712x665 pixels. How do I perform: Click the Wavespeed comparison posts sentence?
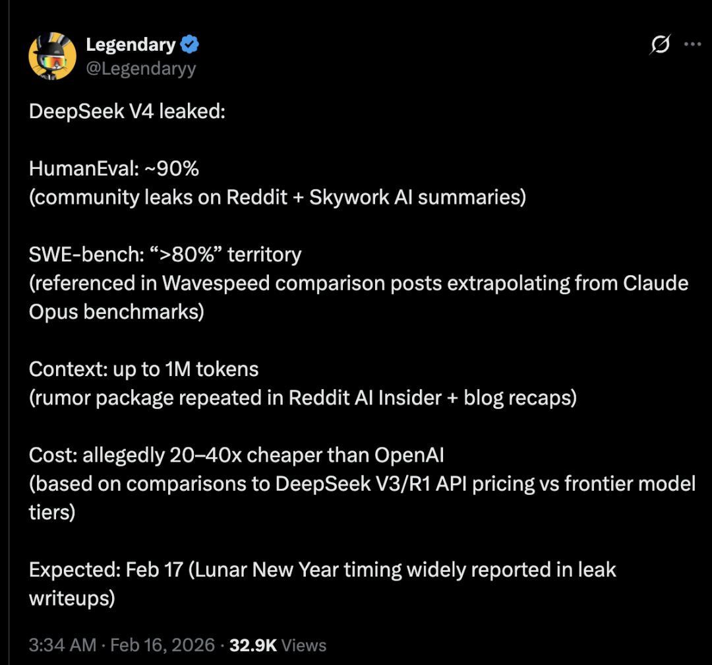359,283
